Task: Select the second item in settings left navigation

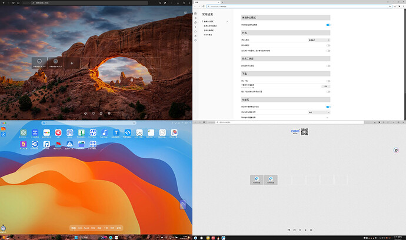Action: click(x=210, y=26)
